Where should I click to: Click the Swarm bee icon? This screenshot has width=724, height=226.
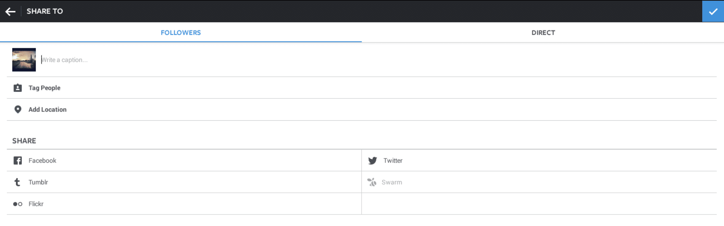pos(372,182)
